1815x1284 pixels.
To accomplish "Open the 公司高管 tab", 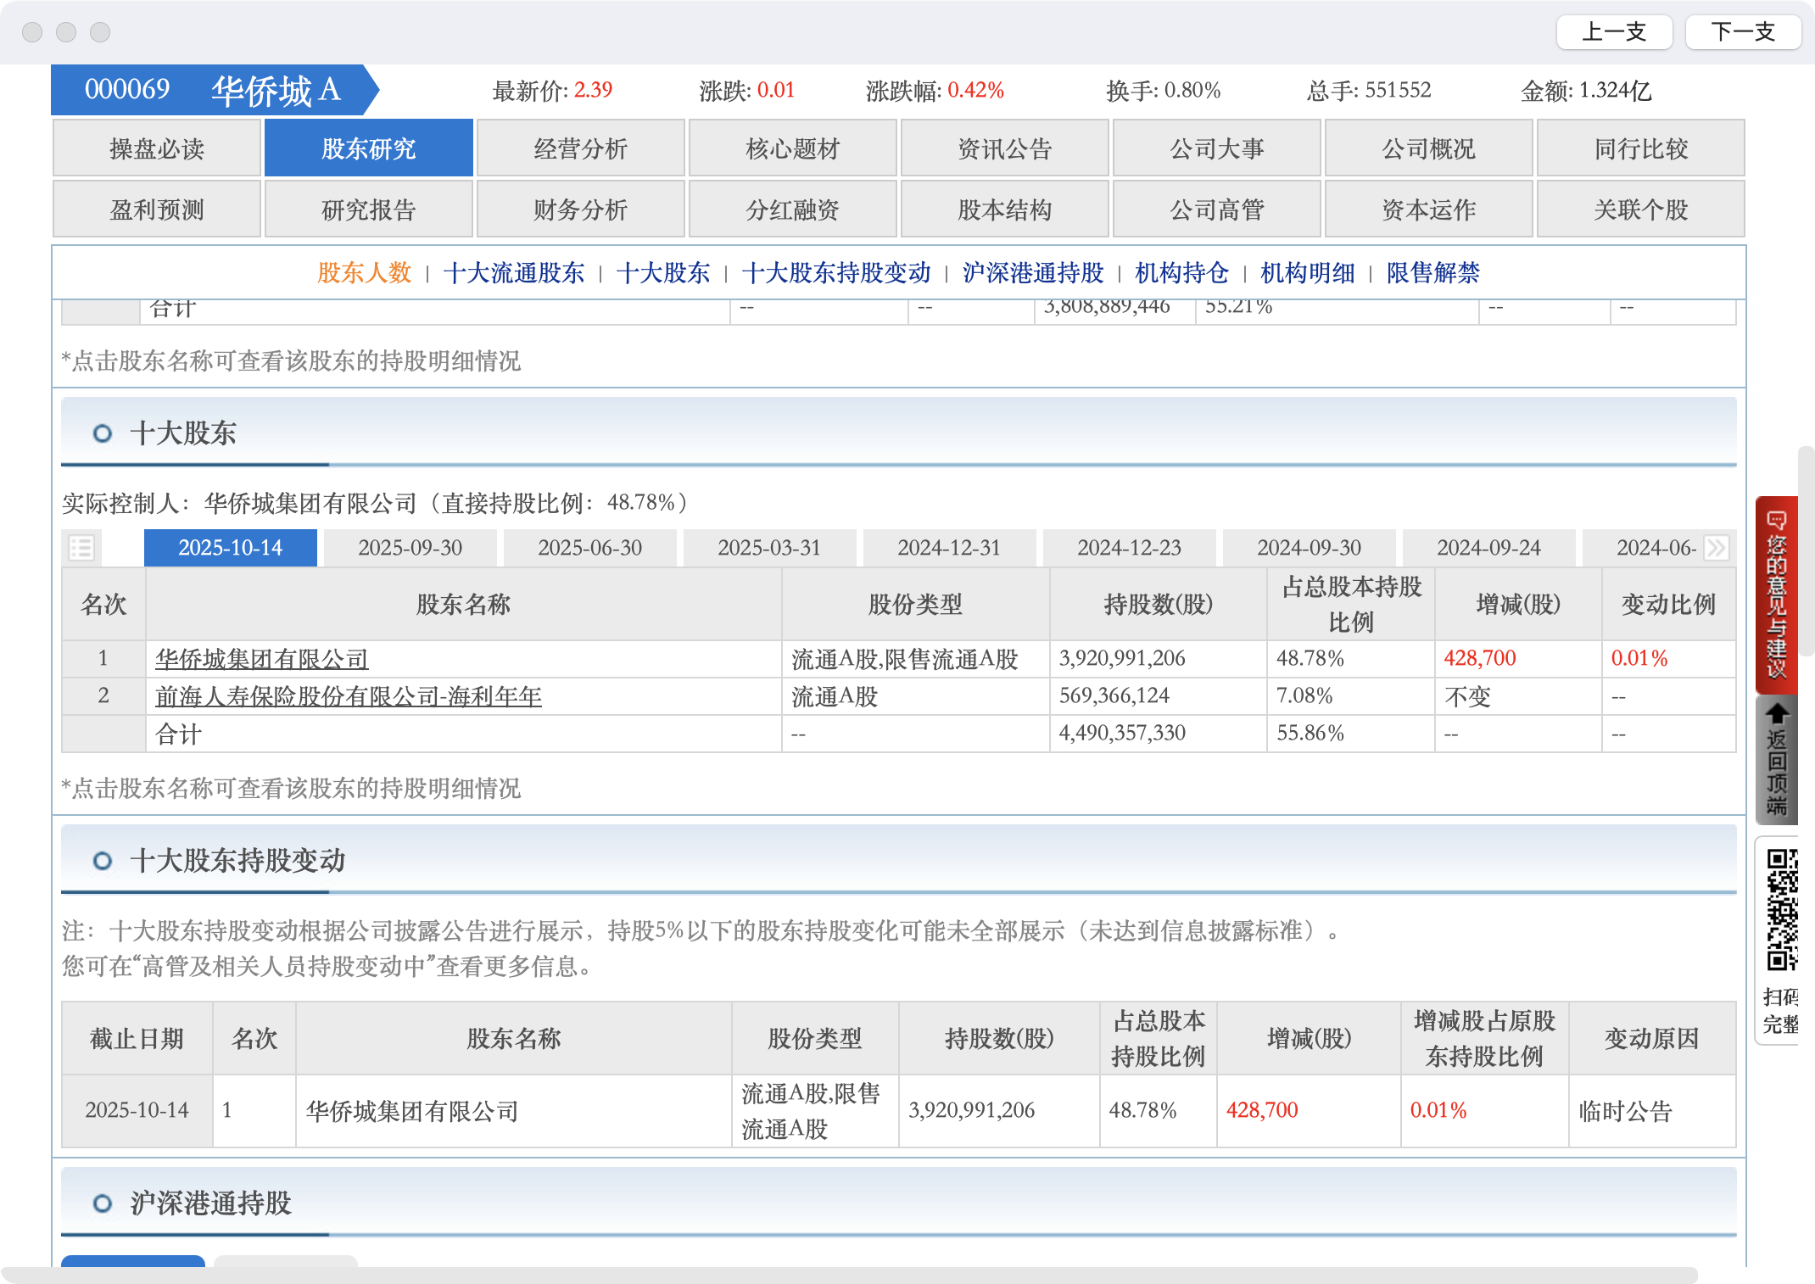I will coord(1217,209).
